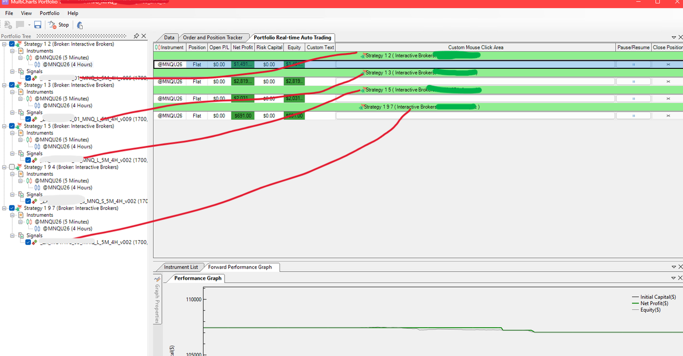Uncheck the Strategy 1 5 checkbox

(12, 126)
